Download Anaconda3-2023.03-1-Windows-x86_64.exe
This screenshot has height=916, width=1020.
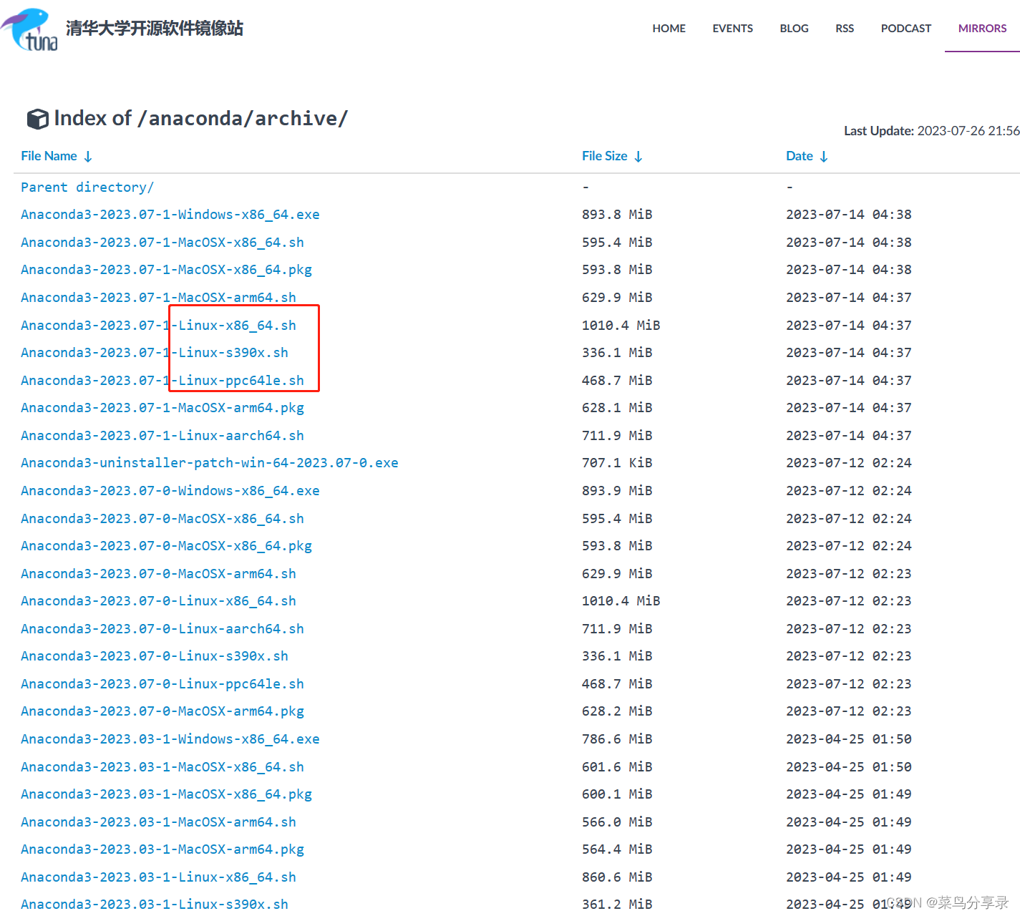coord(170,739)
